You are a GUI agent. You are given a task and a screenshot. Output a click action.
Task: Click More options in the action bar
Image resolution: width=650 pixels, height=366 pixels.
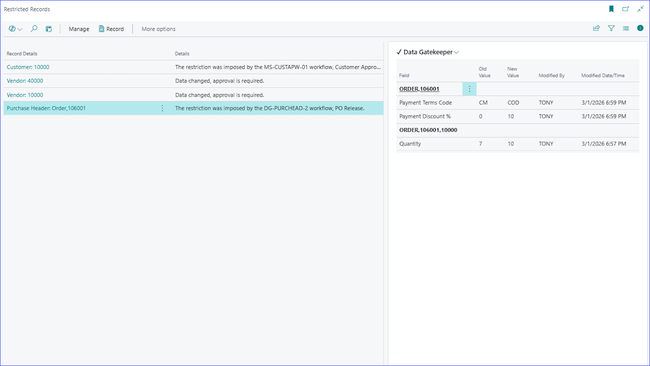[158, 29]
